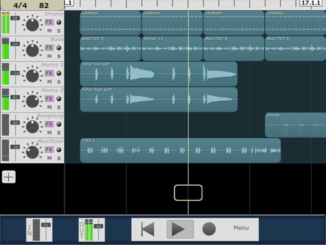Start recording with the record button
The width and height of the screenshot is (326, 245).
209,229
